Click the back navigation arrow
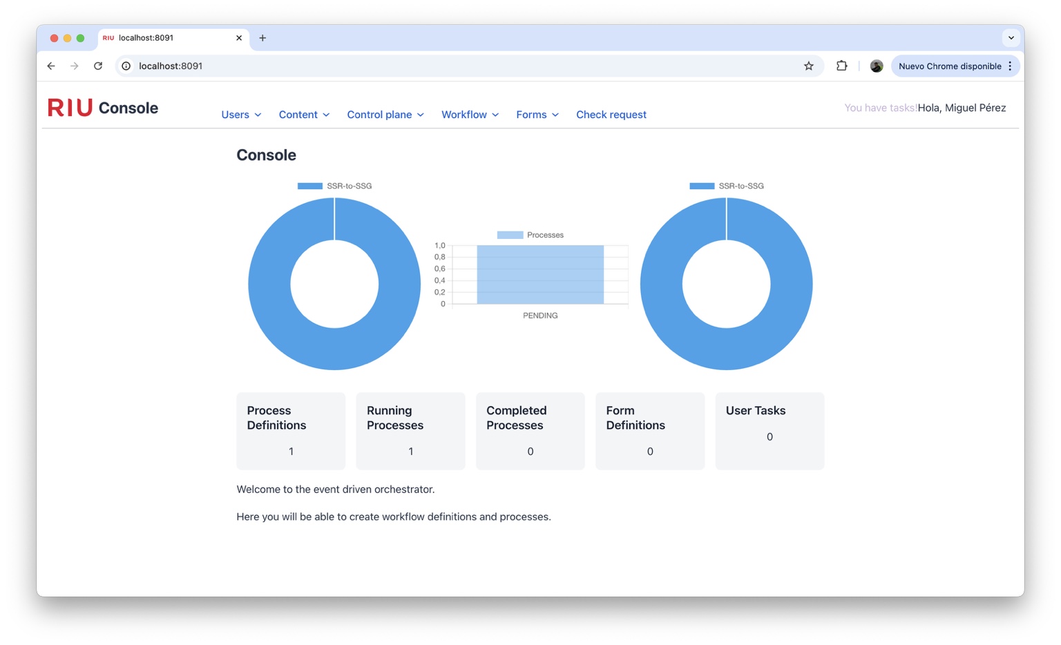Viewport: 1061px width, 645px height. pyautogui.click(x=51, y=66)
